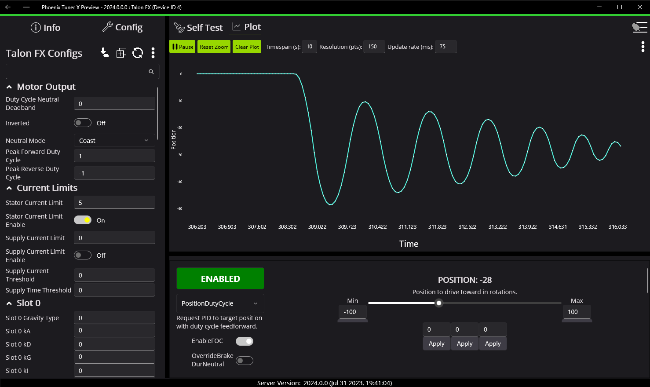Click the search magnifier icon
Viewport: 650px width, 387px height.
(151, 72)
